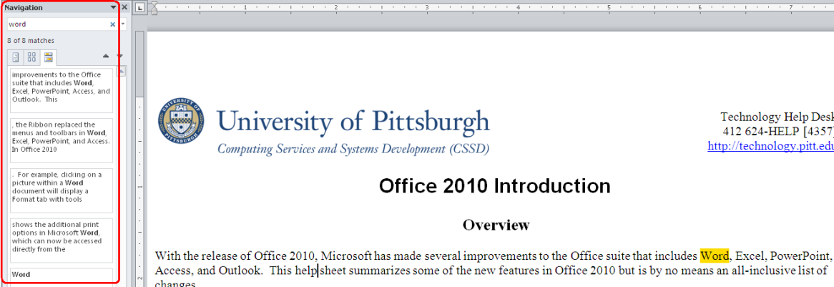Click the tab stop selector button
The height and width of the screenshot is (287, 834).
pos(140,7)
